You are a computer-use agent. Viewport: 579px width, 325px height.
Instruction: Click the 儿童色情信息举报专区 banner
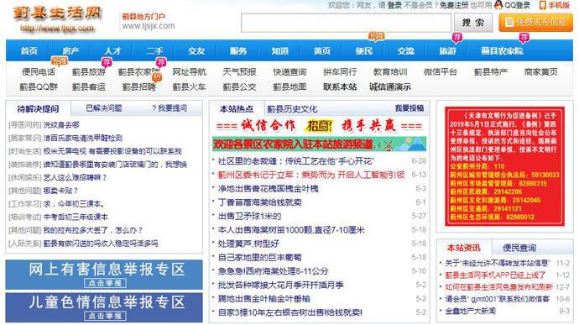[x=104, y=307]
